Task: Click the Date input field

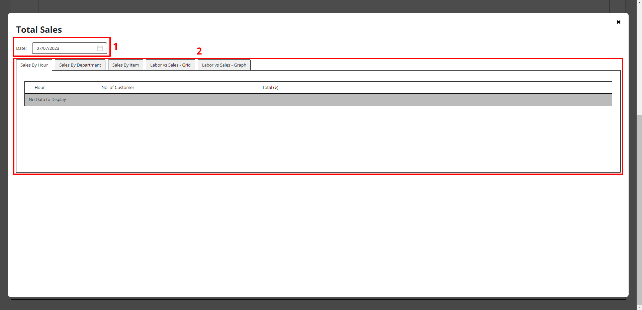Action: [64, 48]
